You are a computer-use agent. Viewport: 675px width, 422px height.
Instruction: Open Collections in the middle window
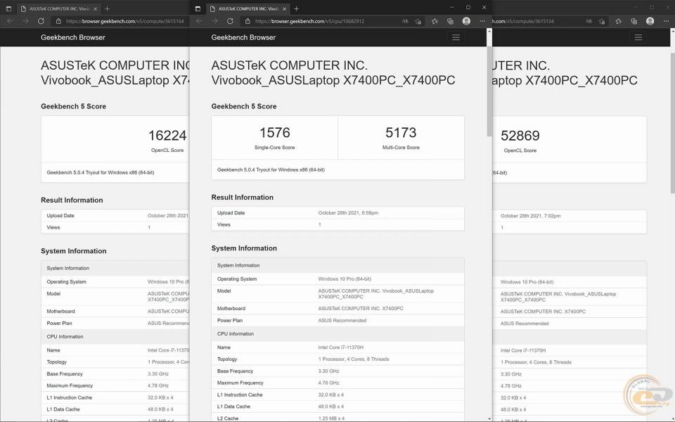tap(450, 21)
